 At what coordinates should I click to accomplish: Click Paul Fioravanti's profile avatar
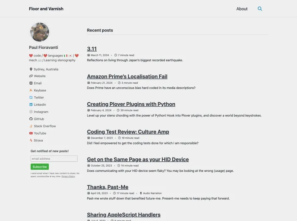pos(40,32)
